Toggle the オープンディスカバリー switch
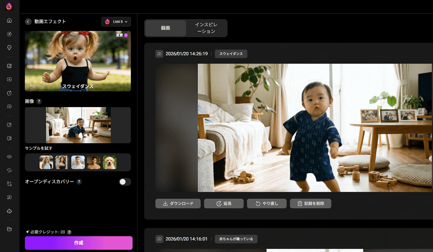 pos(125,182)
